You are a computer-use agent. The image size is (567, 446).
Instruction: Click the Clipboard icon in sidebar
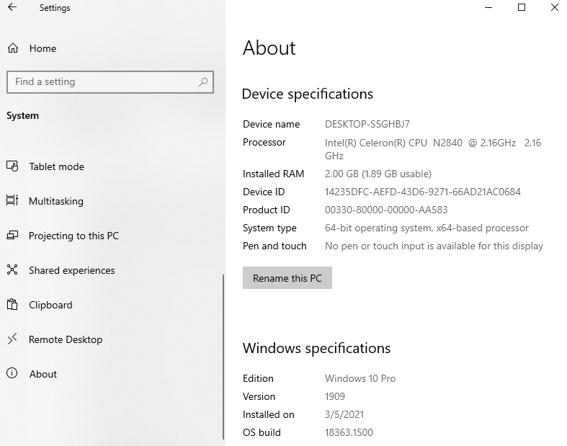pos(12,305)
